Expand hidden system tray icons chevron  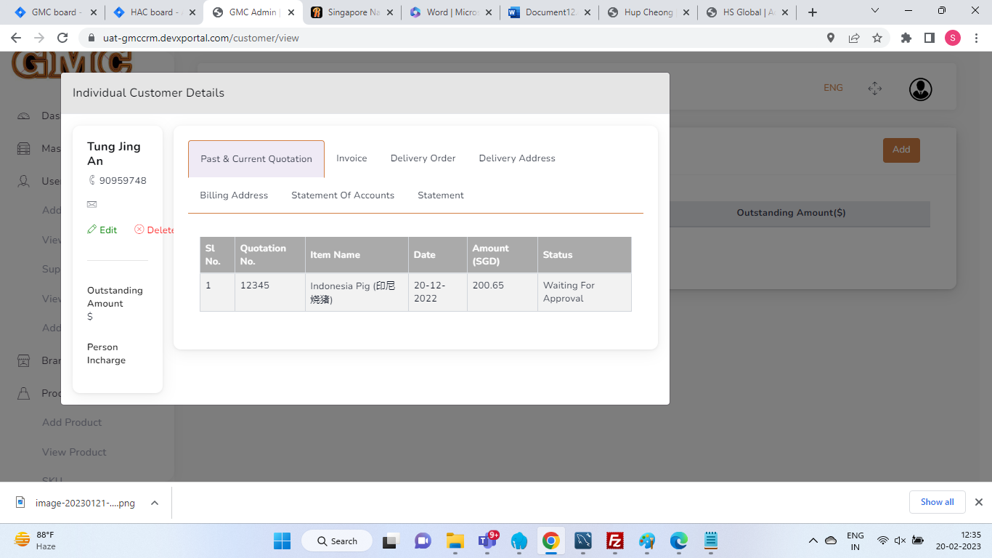(813, 541)
